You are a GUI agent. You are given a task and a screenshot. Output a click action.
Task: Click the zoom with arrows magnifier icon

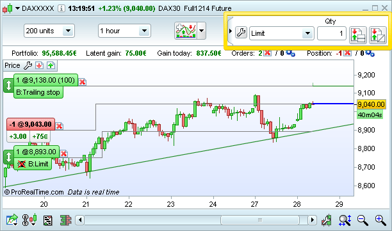click(x=345, y=220)
